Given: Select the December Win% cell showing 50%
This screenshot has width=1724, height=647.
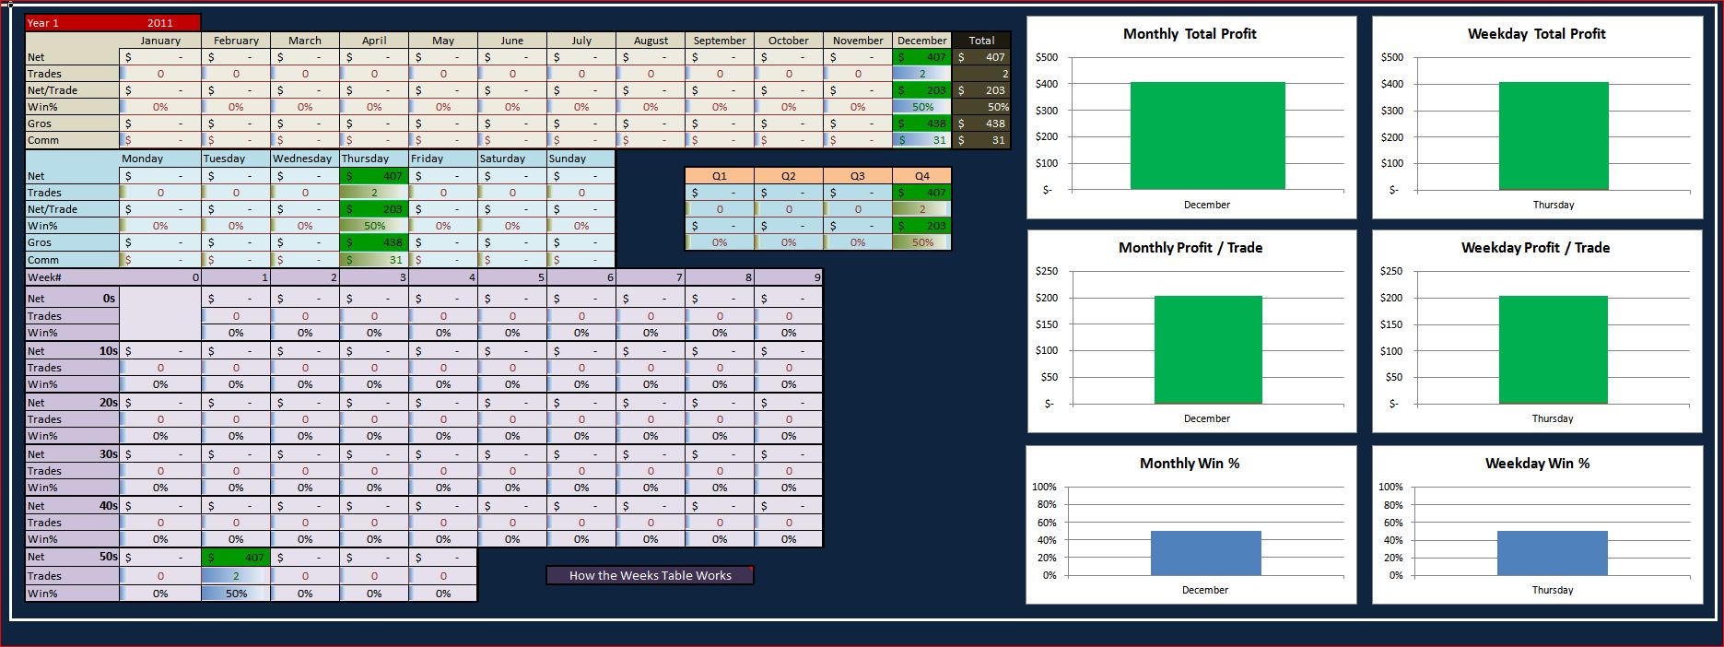Looking at the screenshot, I should point(921,107).
